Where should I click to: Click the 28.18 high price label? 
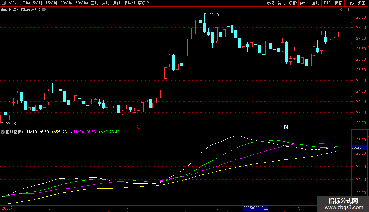[x=214, y=15]
